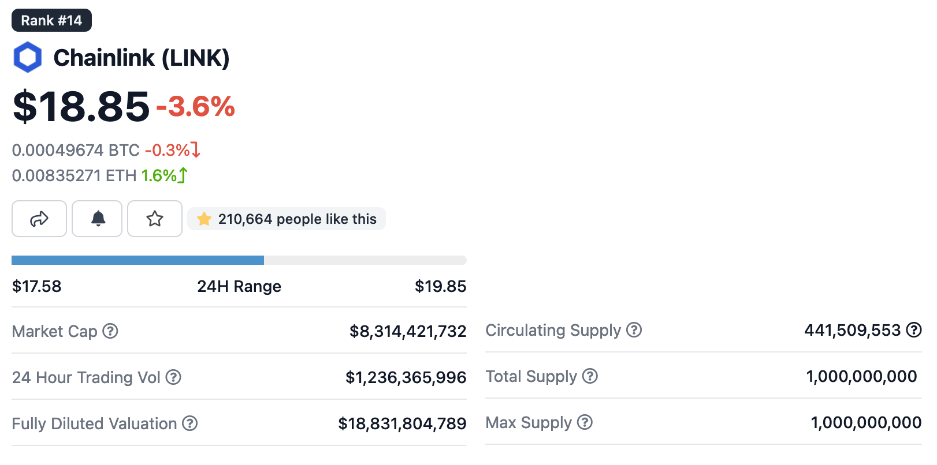Click the Max Supply help icon

point(585,422)
